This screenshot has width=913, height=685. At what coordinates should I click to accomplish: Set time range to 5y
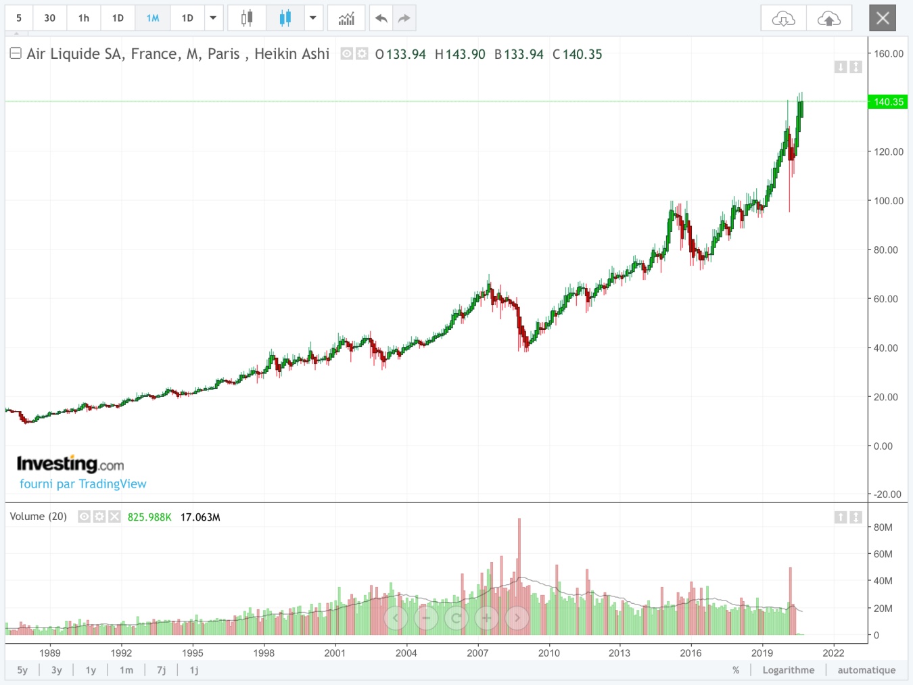click(x=22, y=670)
